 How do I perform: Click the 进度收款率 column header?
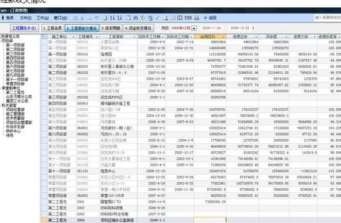pos(329,37)
